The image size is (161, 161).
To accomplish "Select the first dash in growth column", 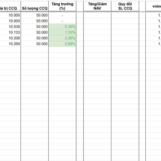I will click(x=62, y=15).
